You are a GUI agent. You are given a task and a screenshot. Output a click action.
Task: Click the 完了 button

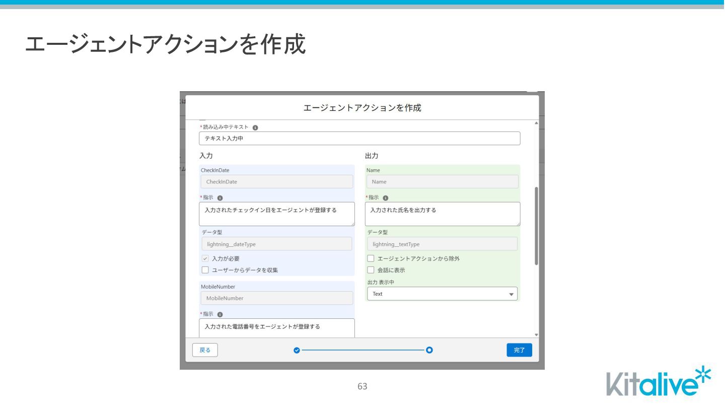pos(519,350)
